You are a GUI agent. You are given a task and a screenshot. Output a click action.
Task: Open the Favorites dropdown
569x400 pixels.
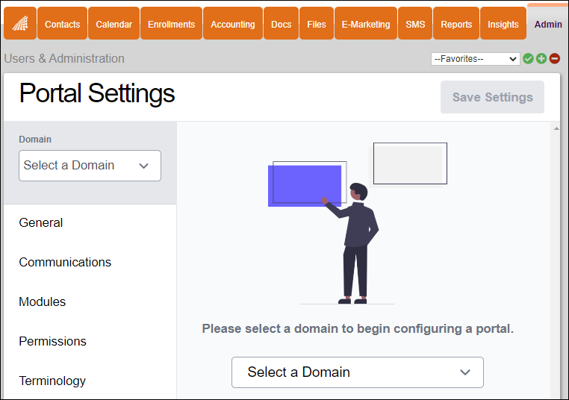[475, 59]
